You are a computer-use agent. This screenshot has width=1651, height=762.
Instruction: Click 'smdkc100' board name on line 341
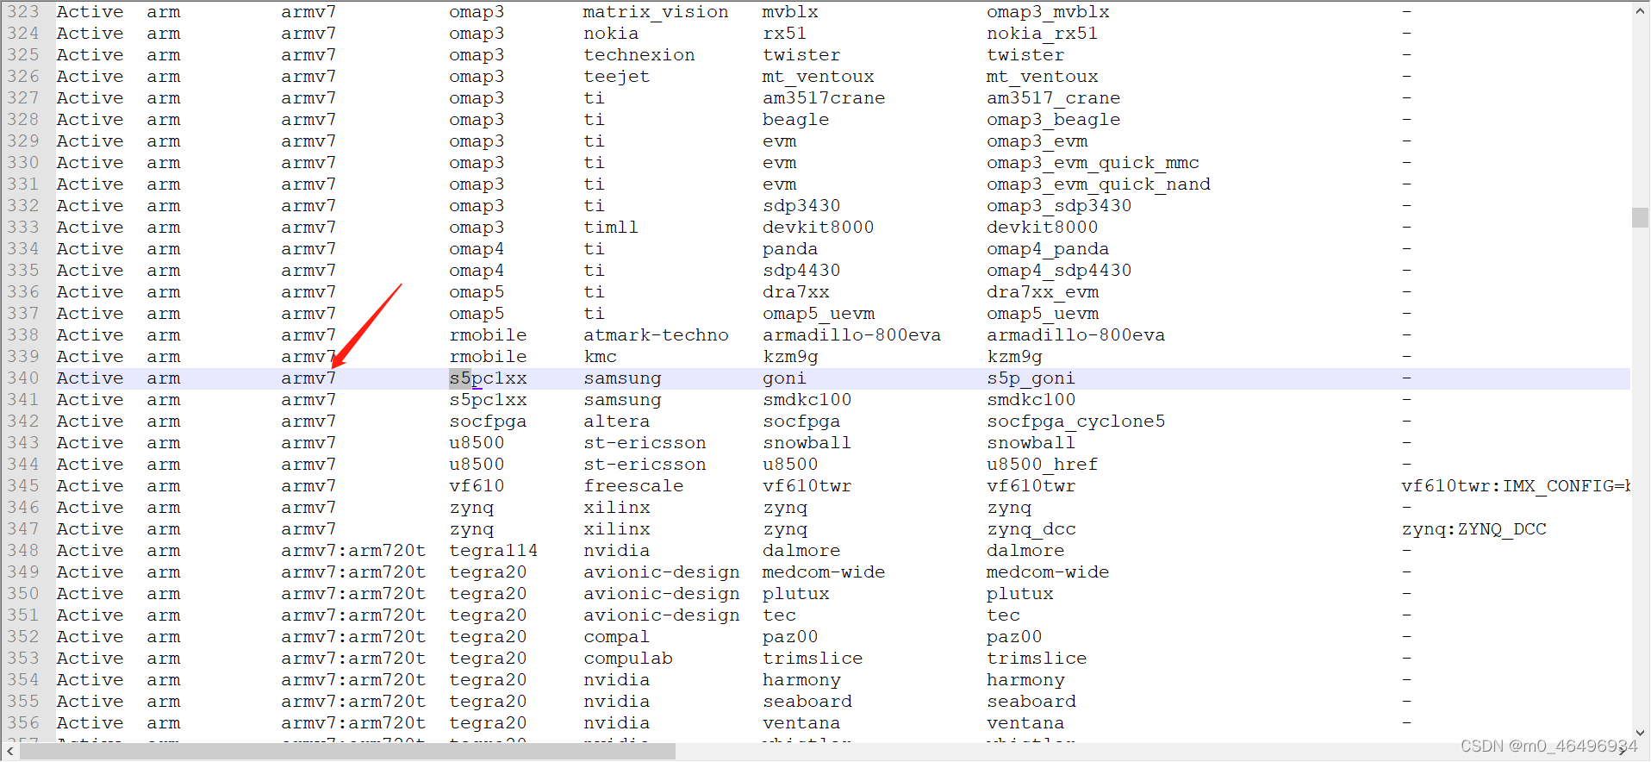(807, 400)
